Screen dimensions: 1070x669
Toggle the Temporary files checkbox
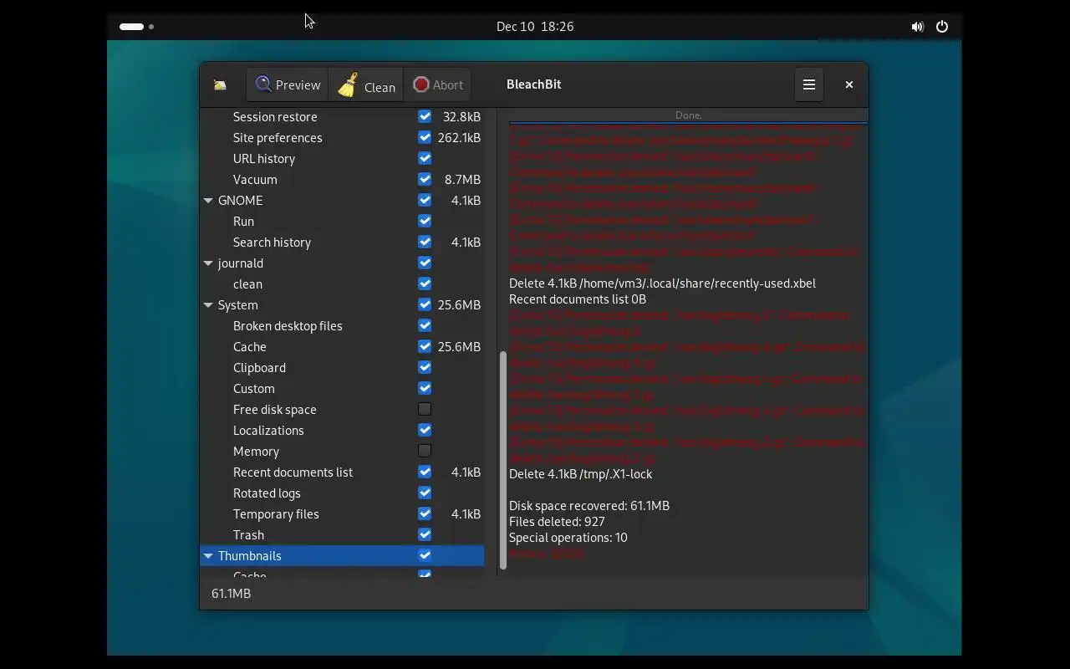coord(425,514)
